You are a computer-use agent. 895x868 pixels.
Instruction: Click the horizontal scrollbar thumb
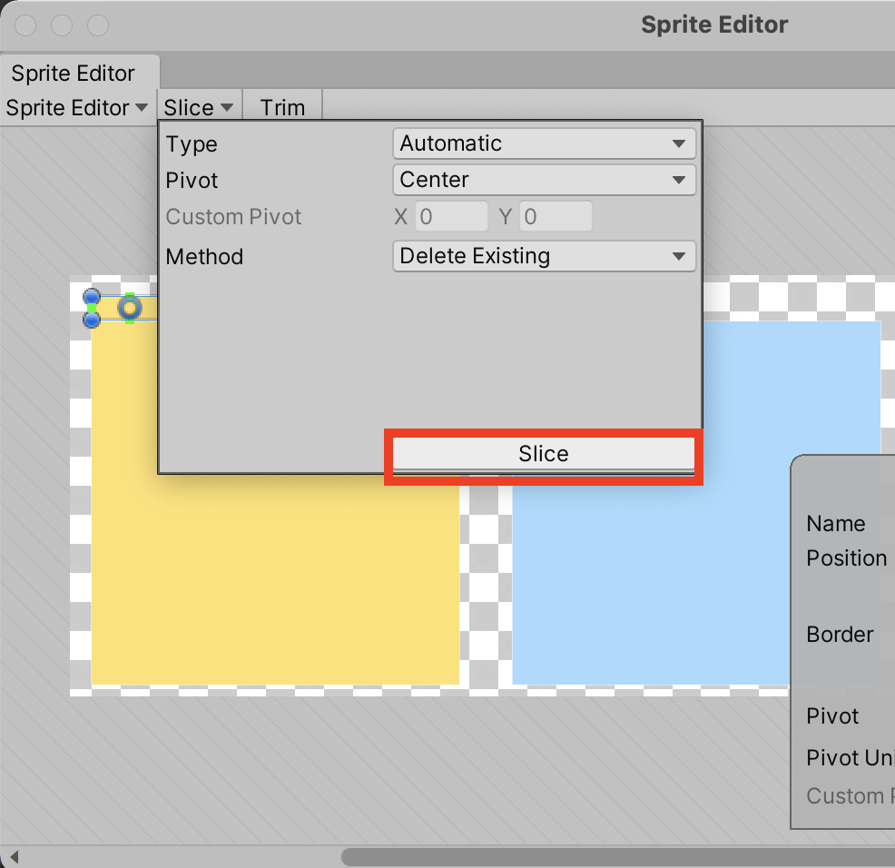[x=618, y=856]
